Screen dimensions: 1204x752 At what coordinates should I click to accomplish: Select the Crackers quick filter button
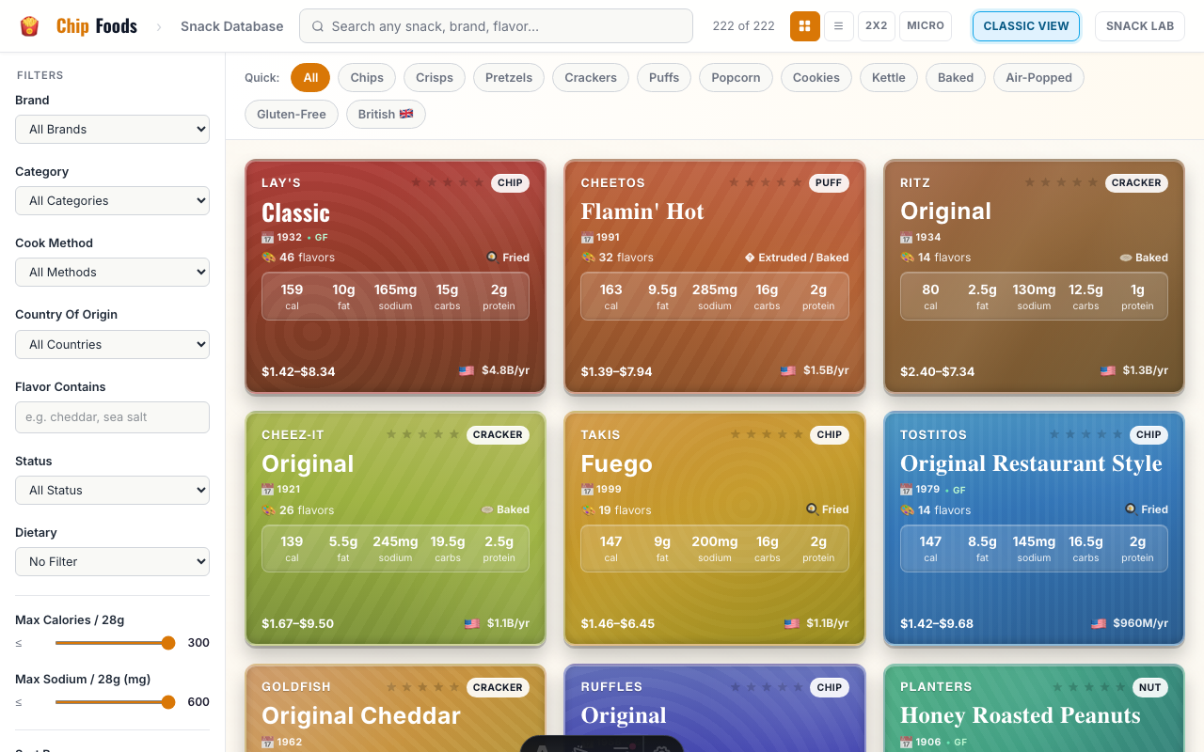590,77
